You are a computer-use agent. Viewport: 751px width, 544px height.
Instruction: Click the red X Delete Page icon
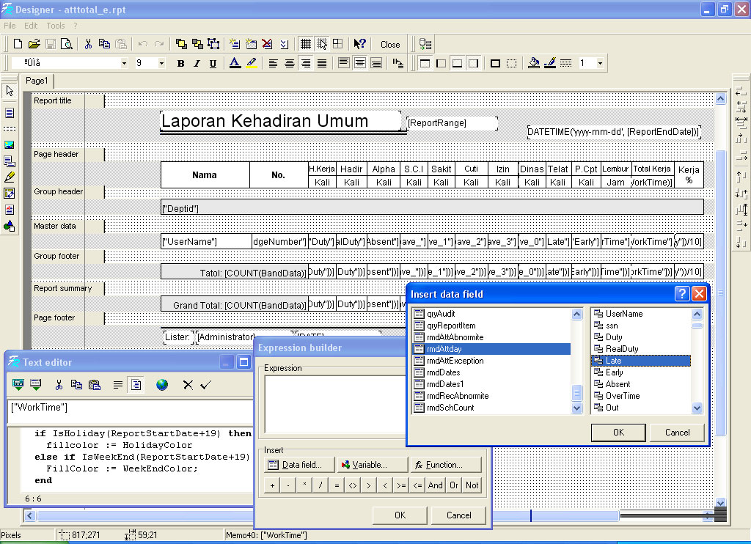[x=267, y=44]
